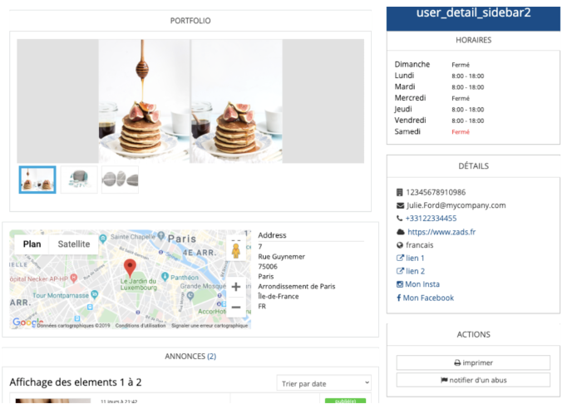Select the third portfolio thumbnail with stones
The width and height of the screenshot is (582, 414).
[x=120, y=180]
